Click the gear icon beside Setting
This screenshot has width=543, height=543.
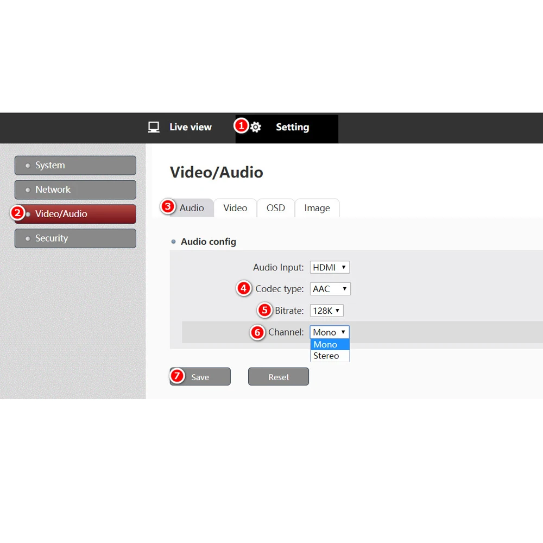pyautogui.click(x=256, y=127)
